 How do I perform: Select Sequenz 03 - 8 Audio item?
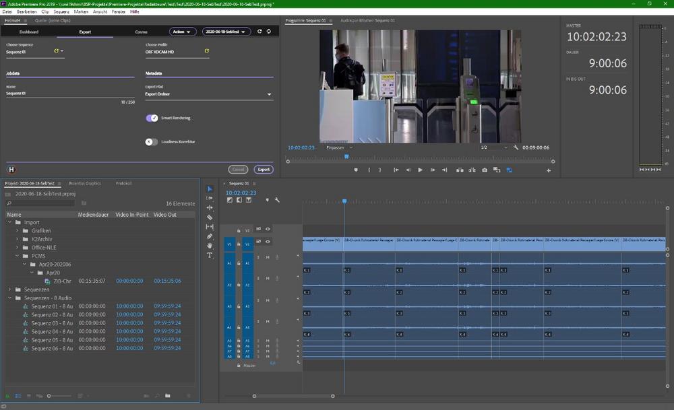pyautogui.click(x=52, y=323)
